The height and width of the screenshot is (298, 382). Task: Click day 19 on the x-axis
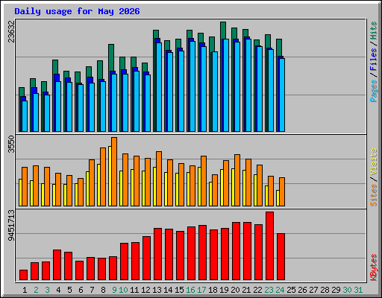(x=224, y=290)
